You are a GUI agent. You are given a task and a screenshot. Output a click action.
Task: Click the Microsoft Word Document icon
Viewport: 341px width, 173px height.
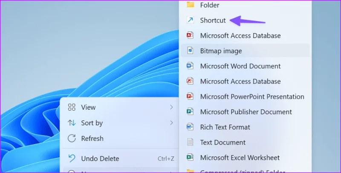click(x=190, y=66)
